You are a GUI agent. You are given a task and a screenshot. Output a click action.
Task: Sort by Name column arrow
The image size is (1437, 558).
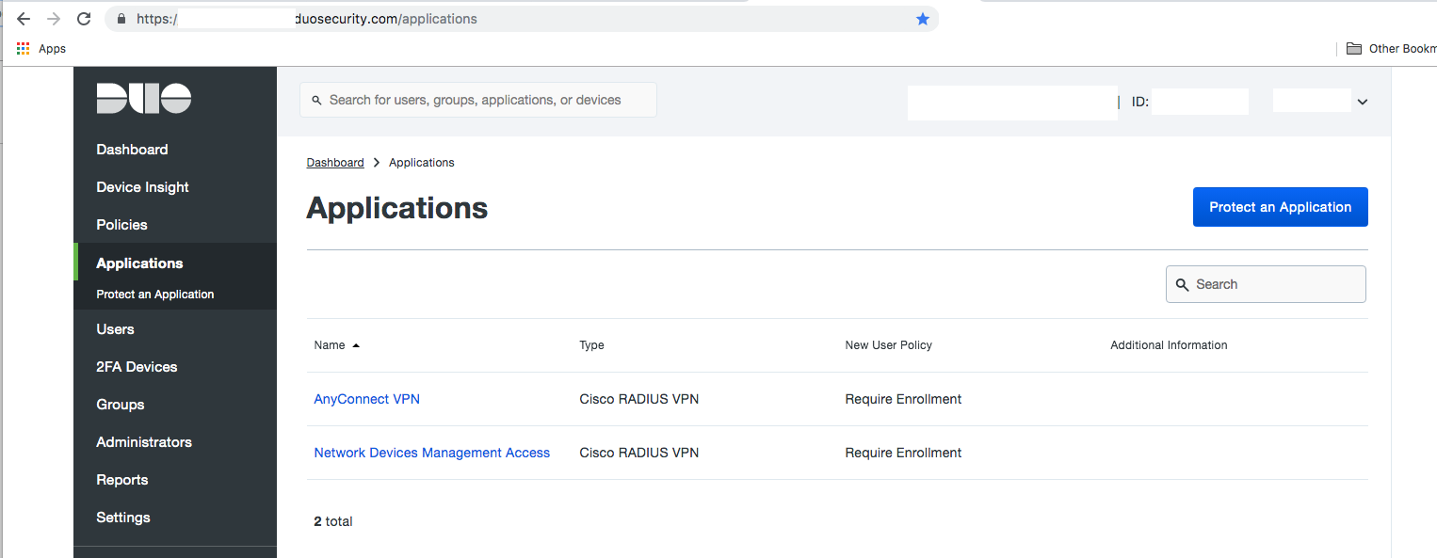(x=356, y=345)
